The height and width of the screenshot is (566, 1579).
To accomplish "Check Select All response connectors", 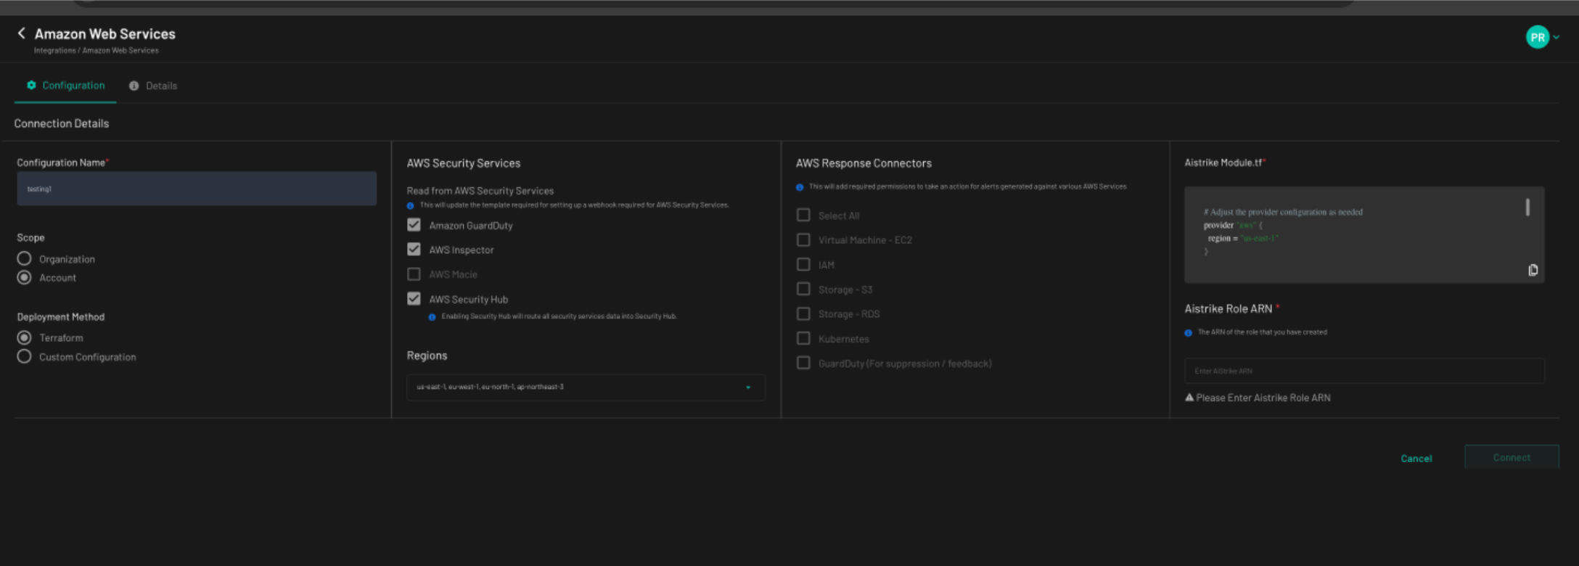I will point(803,216).
